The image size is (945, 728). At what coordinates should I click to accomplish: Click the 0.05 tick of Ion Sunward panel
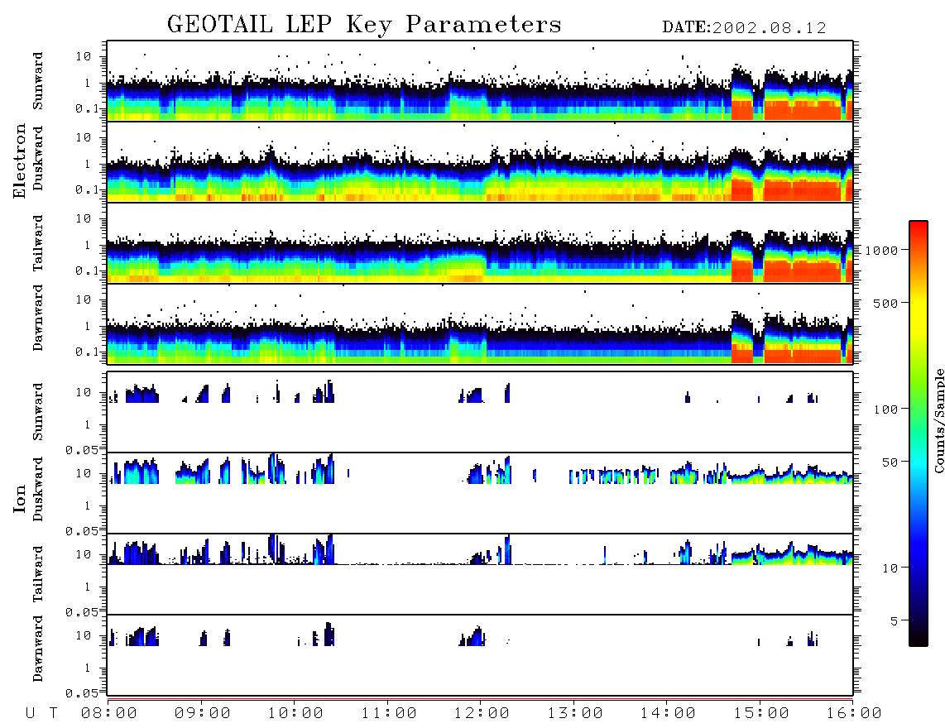tap(82, 449)
